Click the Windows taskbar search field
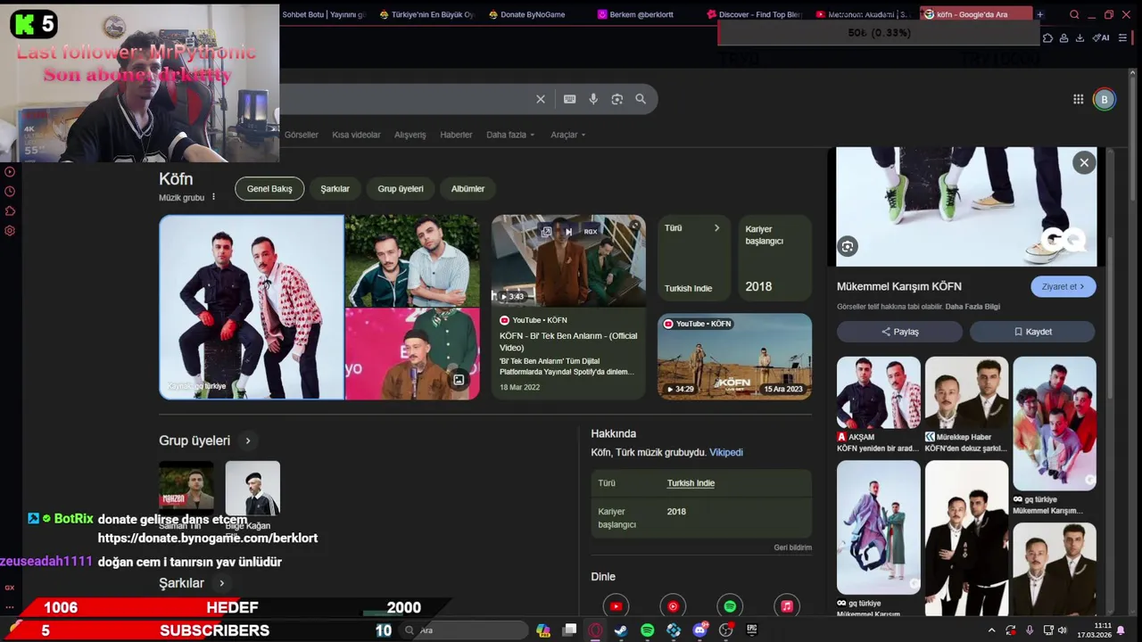This screenshot has height=642, width=1142. [x=464, y=630]
